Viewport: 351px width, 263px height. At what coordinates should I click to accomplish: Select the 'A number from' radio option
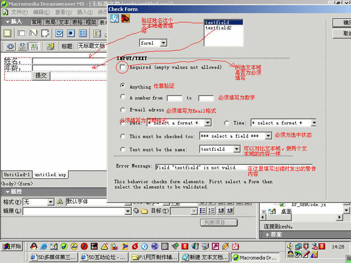(x=123, y=97)
